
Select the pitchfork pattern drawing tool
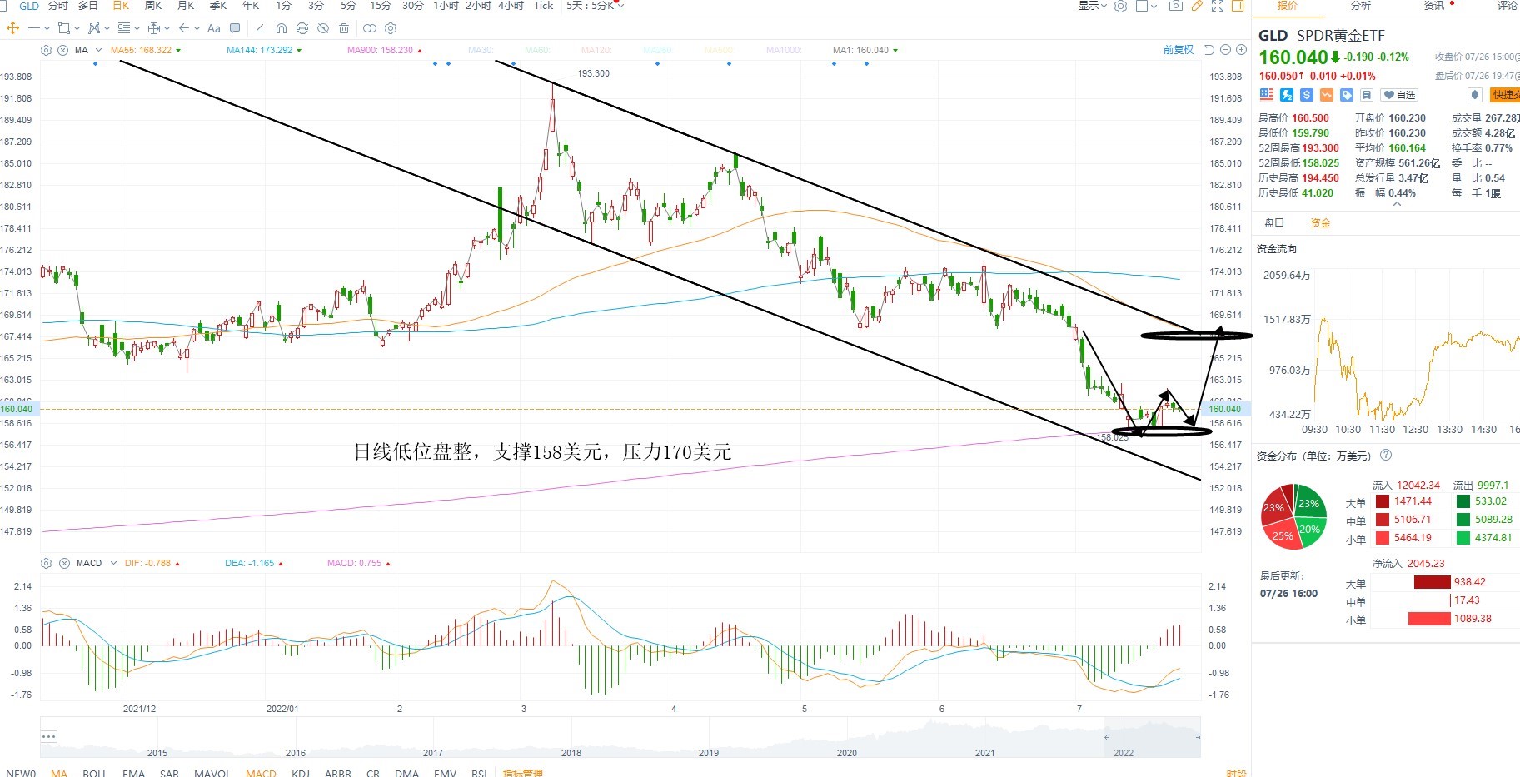[x=93, y=28]
